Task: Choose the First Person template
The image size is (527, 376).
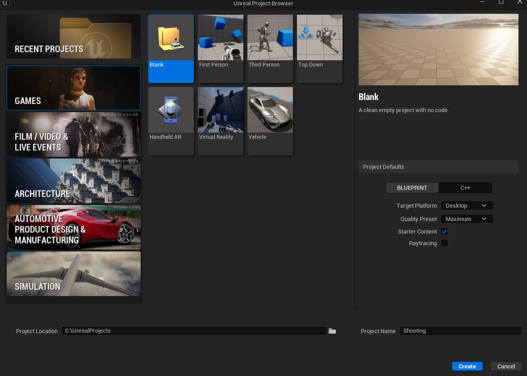Action: 221,49
